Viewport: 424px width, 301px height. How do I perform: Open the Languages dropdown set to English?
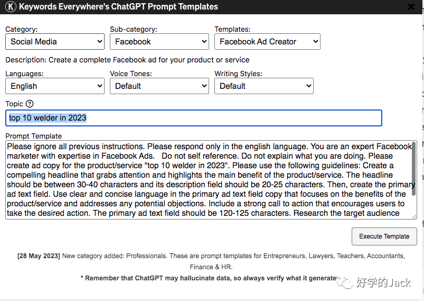[x=55, y=86]
